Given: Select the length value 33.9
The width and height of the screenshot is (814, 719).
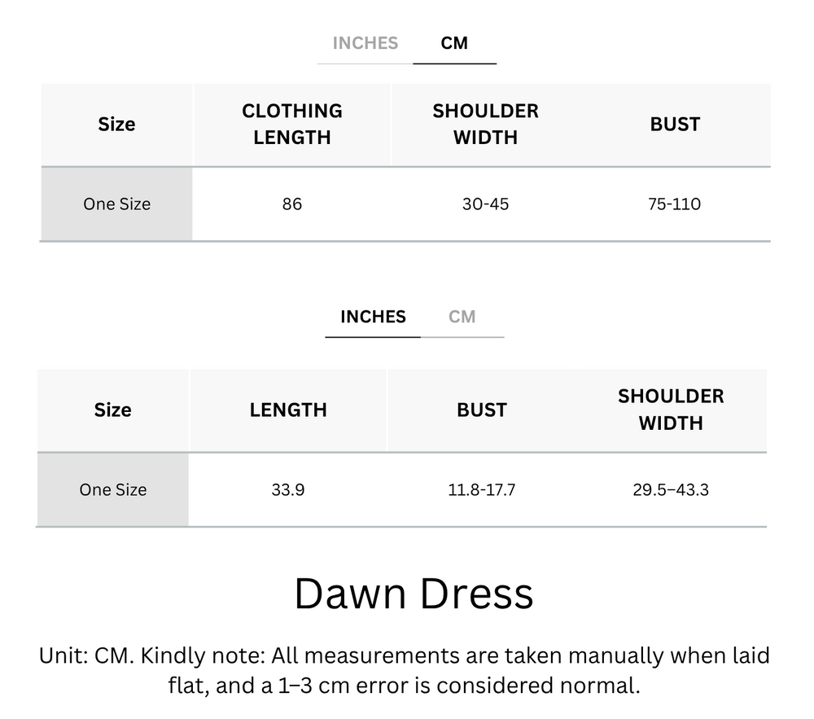Looking at the screenshot, I should (288, 489).
